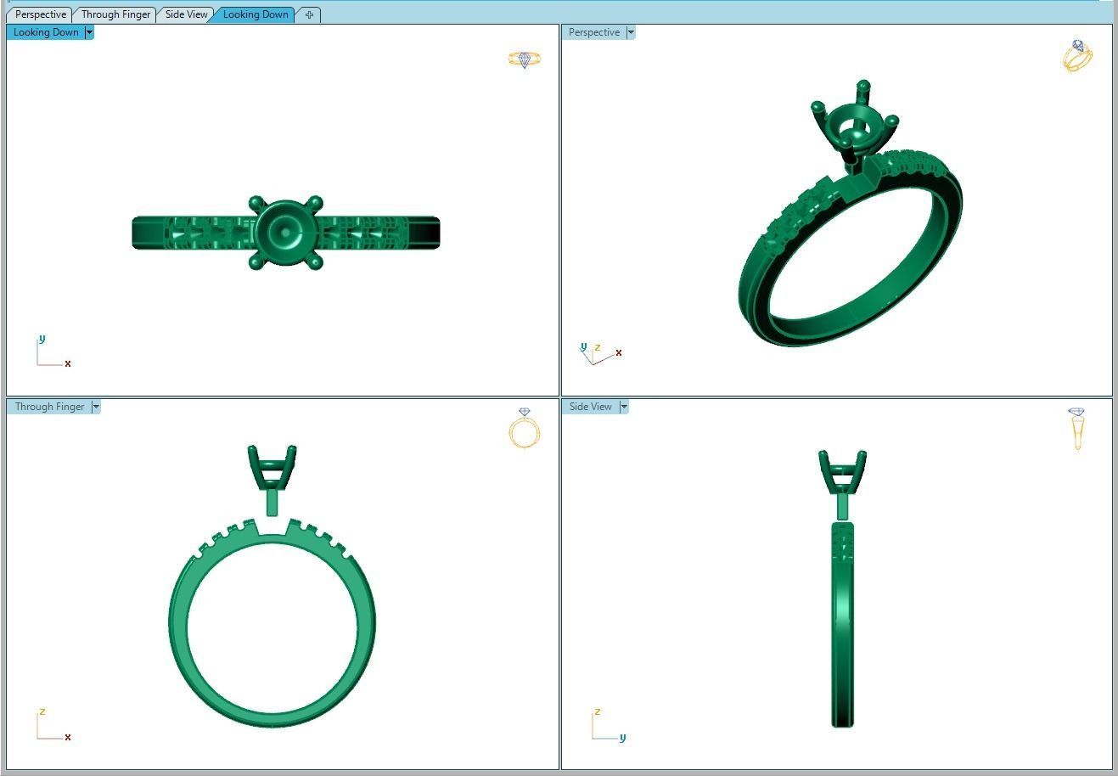
Task: Click the angled ring icon in Perspective viewport
Action: tap(1077, 55)
